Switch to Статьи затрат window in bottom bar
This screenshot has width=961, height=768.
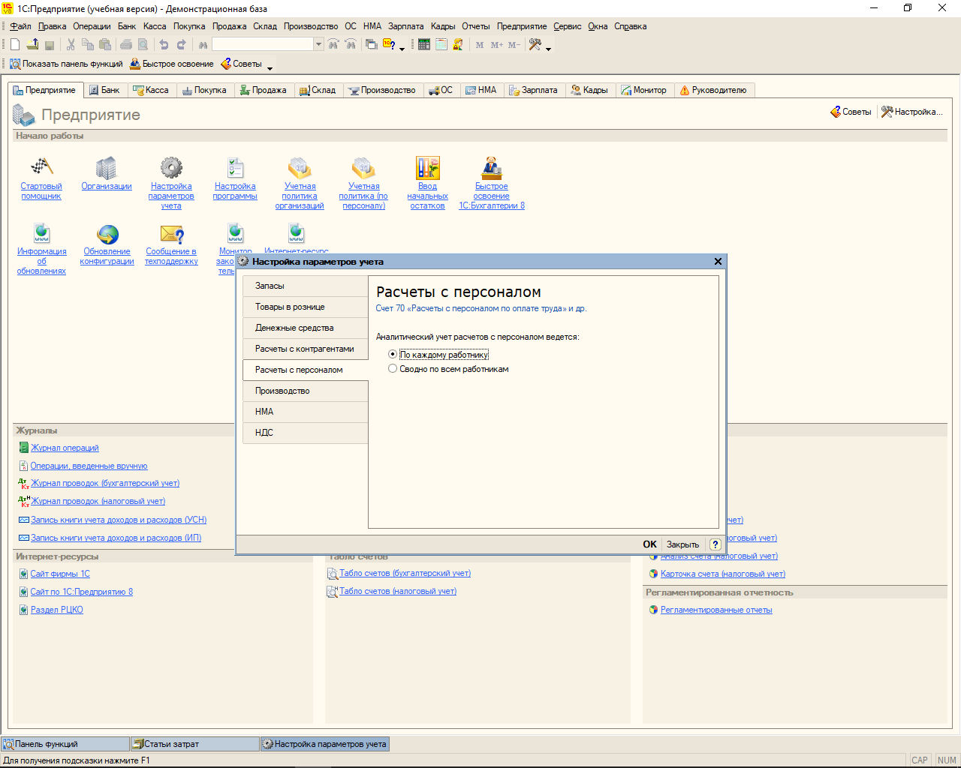coord(194,744)
